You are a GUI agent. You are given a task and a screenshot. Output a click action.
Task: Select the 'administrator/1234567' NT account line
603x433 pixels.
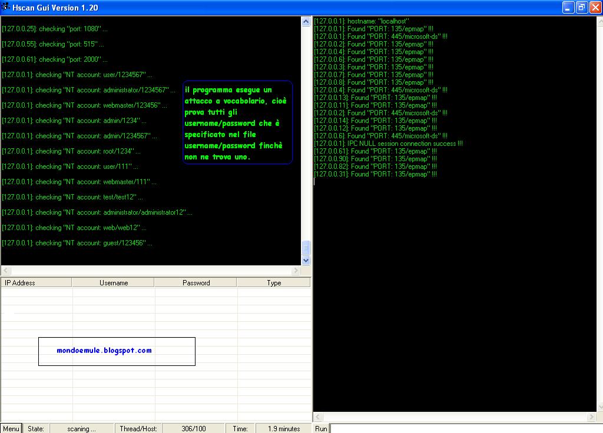tap(88, 90)
